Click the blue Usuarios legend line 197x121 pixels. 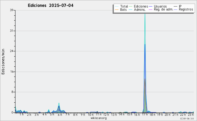pyautogui.click(x=150, y=7)
